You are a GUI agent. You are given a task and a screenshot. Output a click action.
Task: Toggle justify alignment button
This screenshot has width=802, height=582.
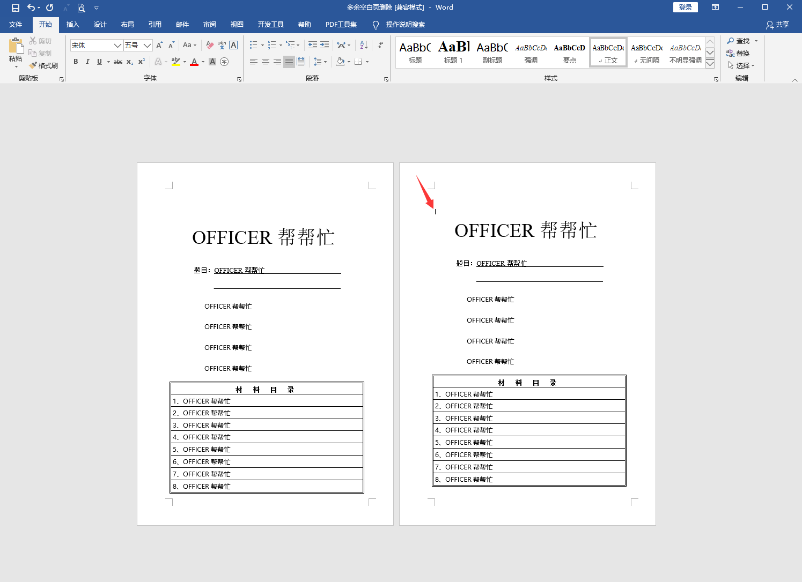(289, 62)
